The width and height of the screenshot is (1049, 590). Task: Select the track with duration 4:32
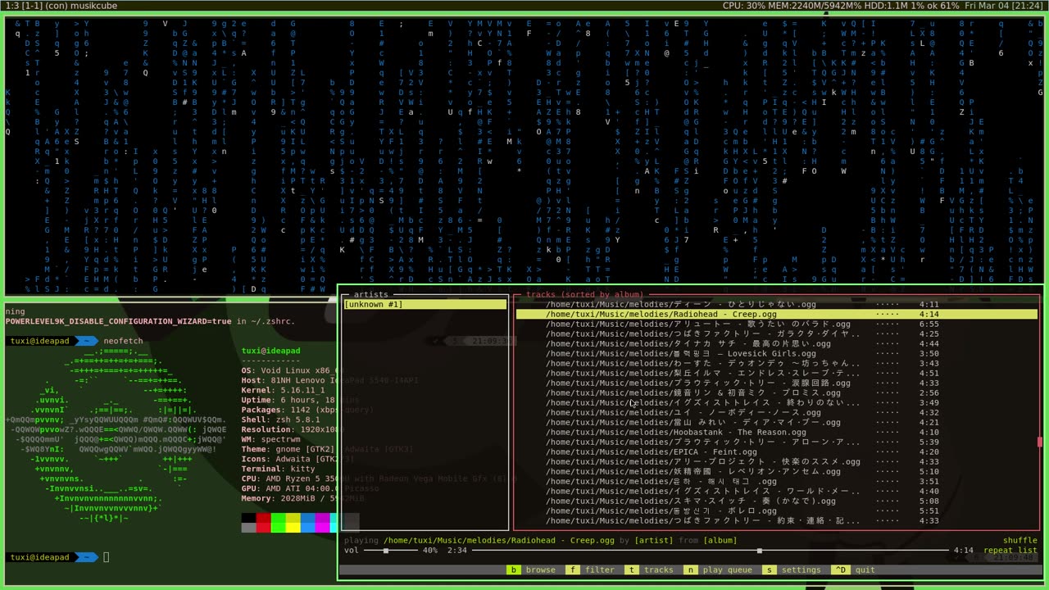pyautogui.click(x=777, y=413)
